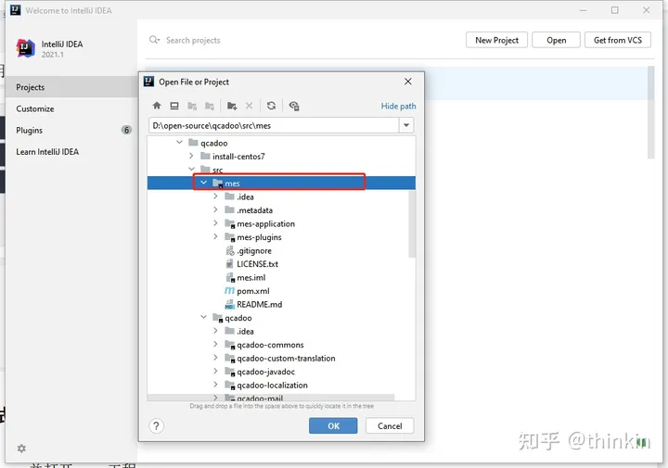Click the install-centos7 folder icon
668x468 pixels.
(x=205, y=156)
